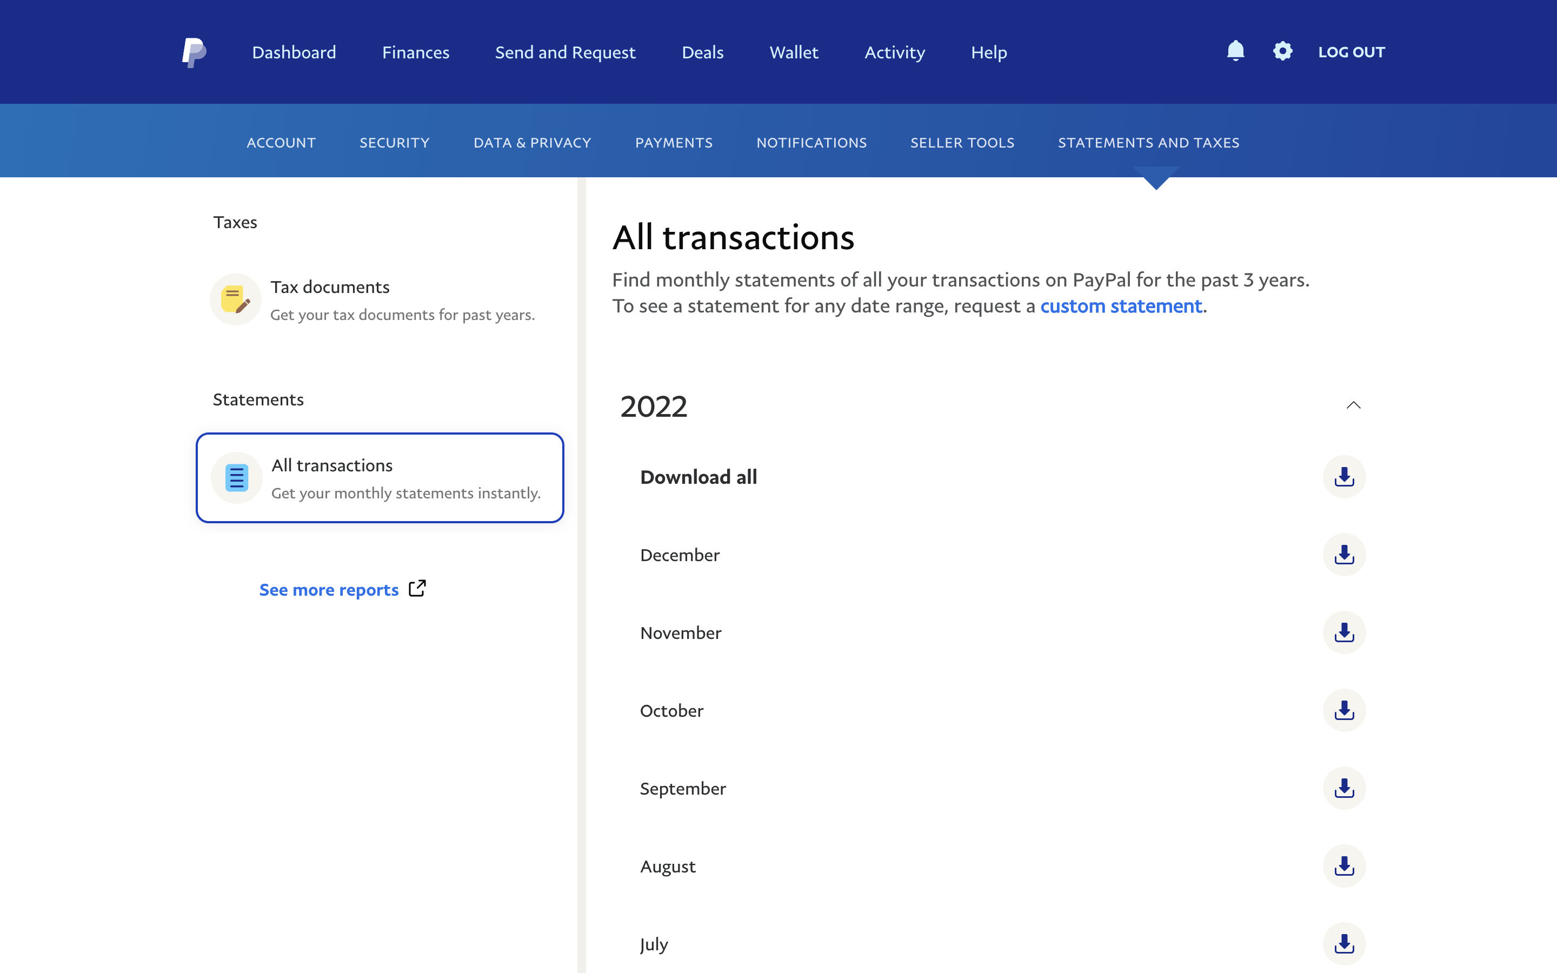Switch to the Data & Privacy tab
This screenshot has height=973, width=1557.
[x=532, y=142]
